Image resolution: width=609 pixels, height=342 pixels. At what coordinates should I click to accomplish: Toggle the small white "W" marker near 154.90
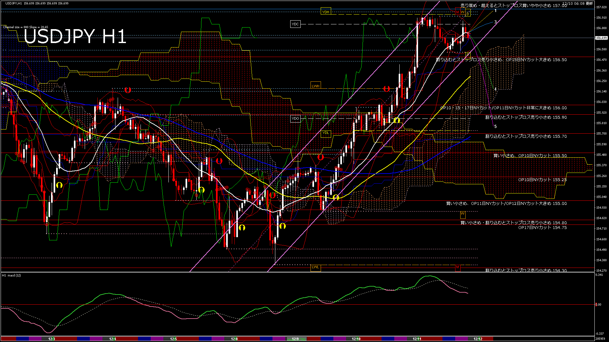pos(463,215)
